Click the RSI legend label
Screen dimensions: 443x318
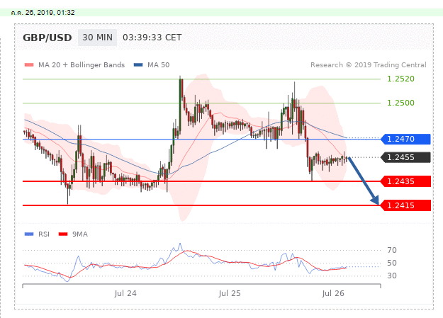click(44, 234)
